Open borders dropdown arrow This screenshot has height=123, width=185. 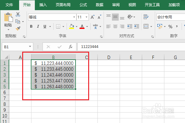pos(63,27)
